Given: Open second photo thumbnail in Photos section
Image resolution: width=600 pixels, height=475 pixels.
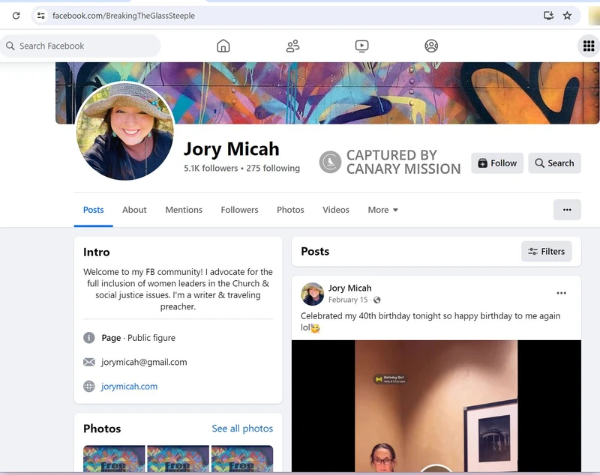Looking at the screenshot, I should click(178, 459).
